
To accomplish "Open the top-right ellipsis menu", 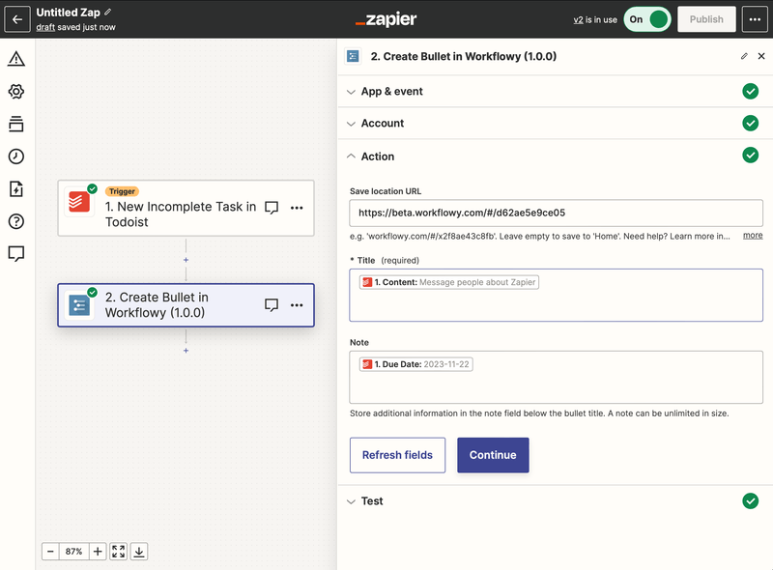I will [x=755, y=18].
